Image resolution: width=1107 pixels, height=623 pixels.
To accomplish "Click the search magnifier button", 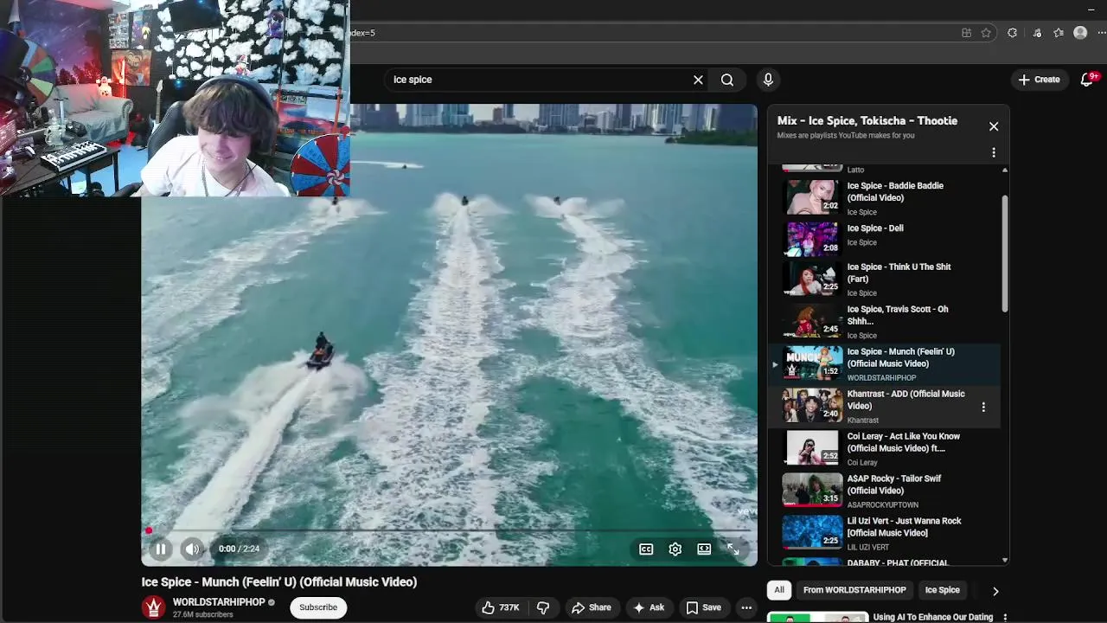I will point(727,80).
